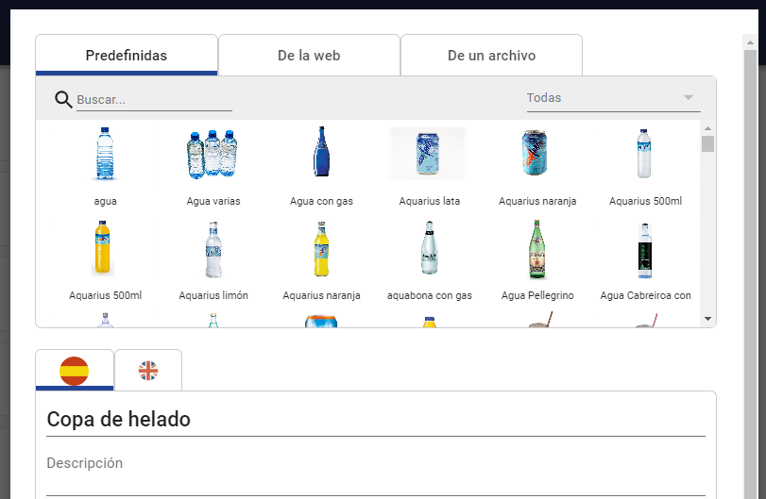Click the 'Descripción' text field
The image size is (766, 499).
tap(376, 474)
